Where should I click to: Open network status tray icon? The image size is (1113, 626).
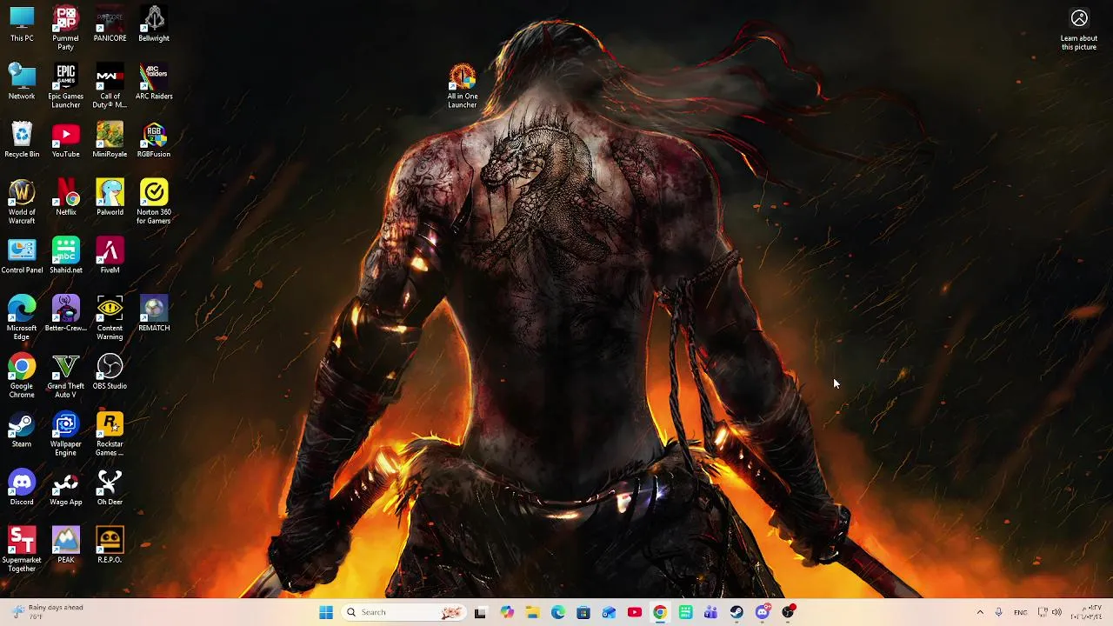pos(1043,613)
